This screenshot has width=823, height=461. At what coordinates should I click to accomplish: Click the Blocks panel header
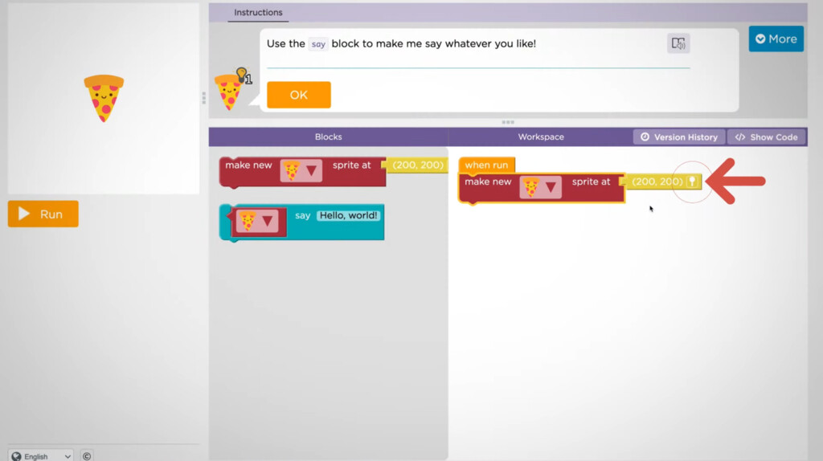click(x=328, y=137)
